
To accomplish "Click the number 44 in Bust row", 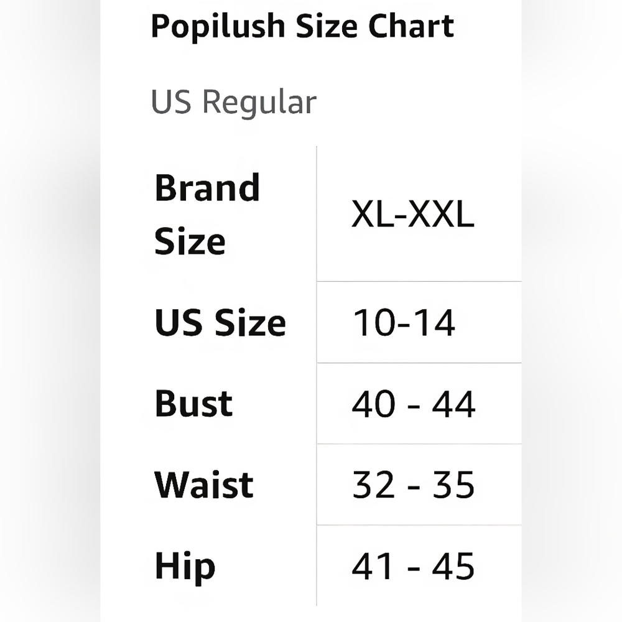I will pyautogui.click(x=453, y=404).
